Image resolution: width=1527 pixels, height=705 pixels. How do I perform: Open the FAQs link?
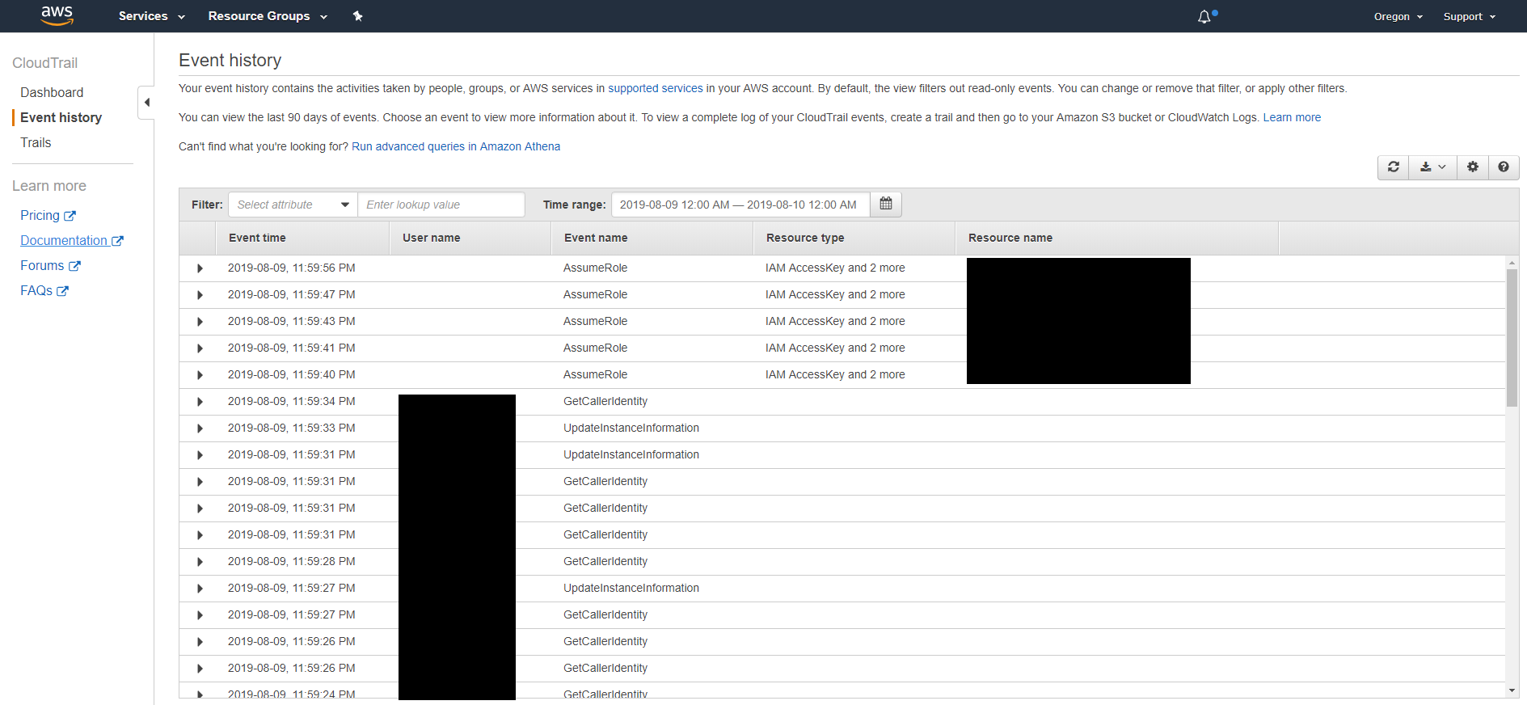(x=36, y=290)
